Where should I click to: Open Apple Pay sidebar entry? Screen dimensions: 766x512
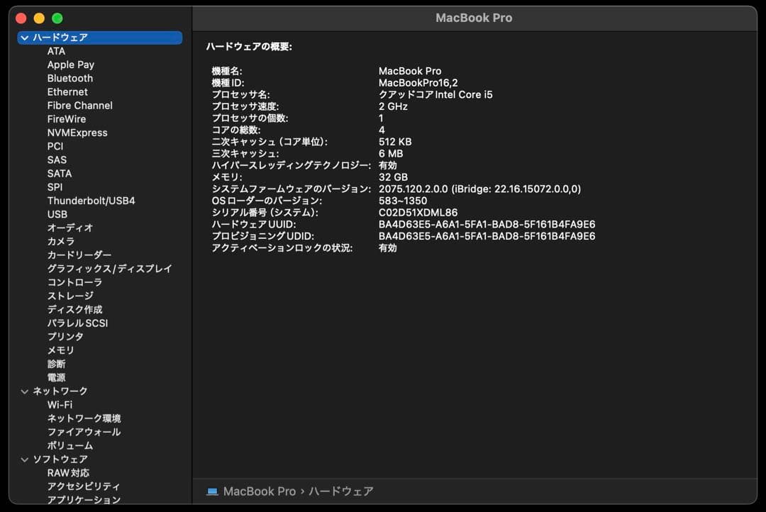click(x=71, y=65)
